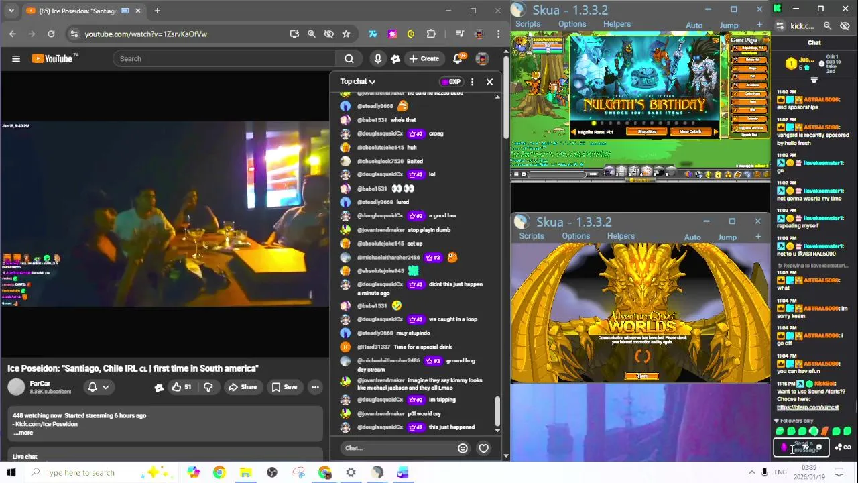Open Helpers menu in bottom Skua window
The image size is (858, 483).
621,236
